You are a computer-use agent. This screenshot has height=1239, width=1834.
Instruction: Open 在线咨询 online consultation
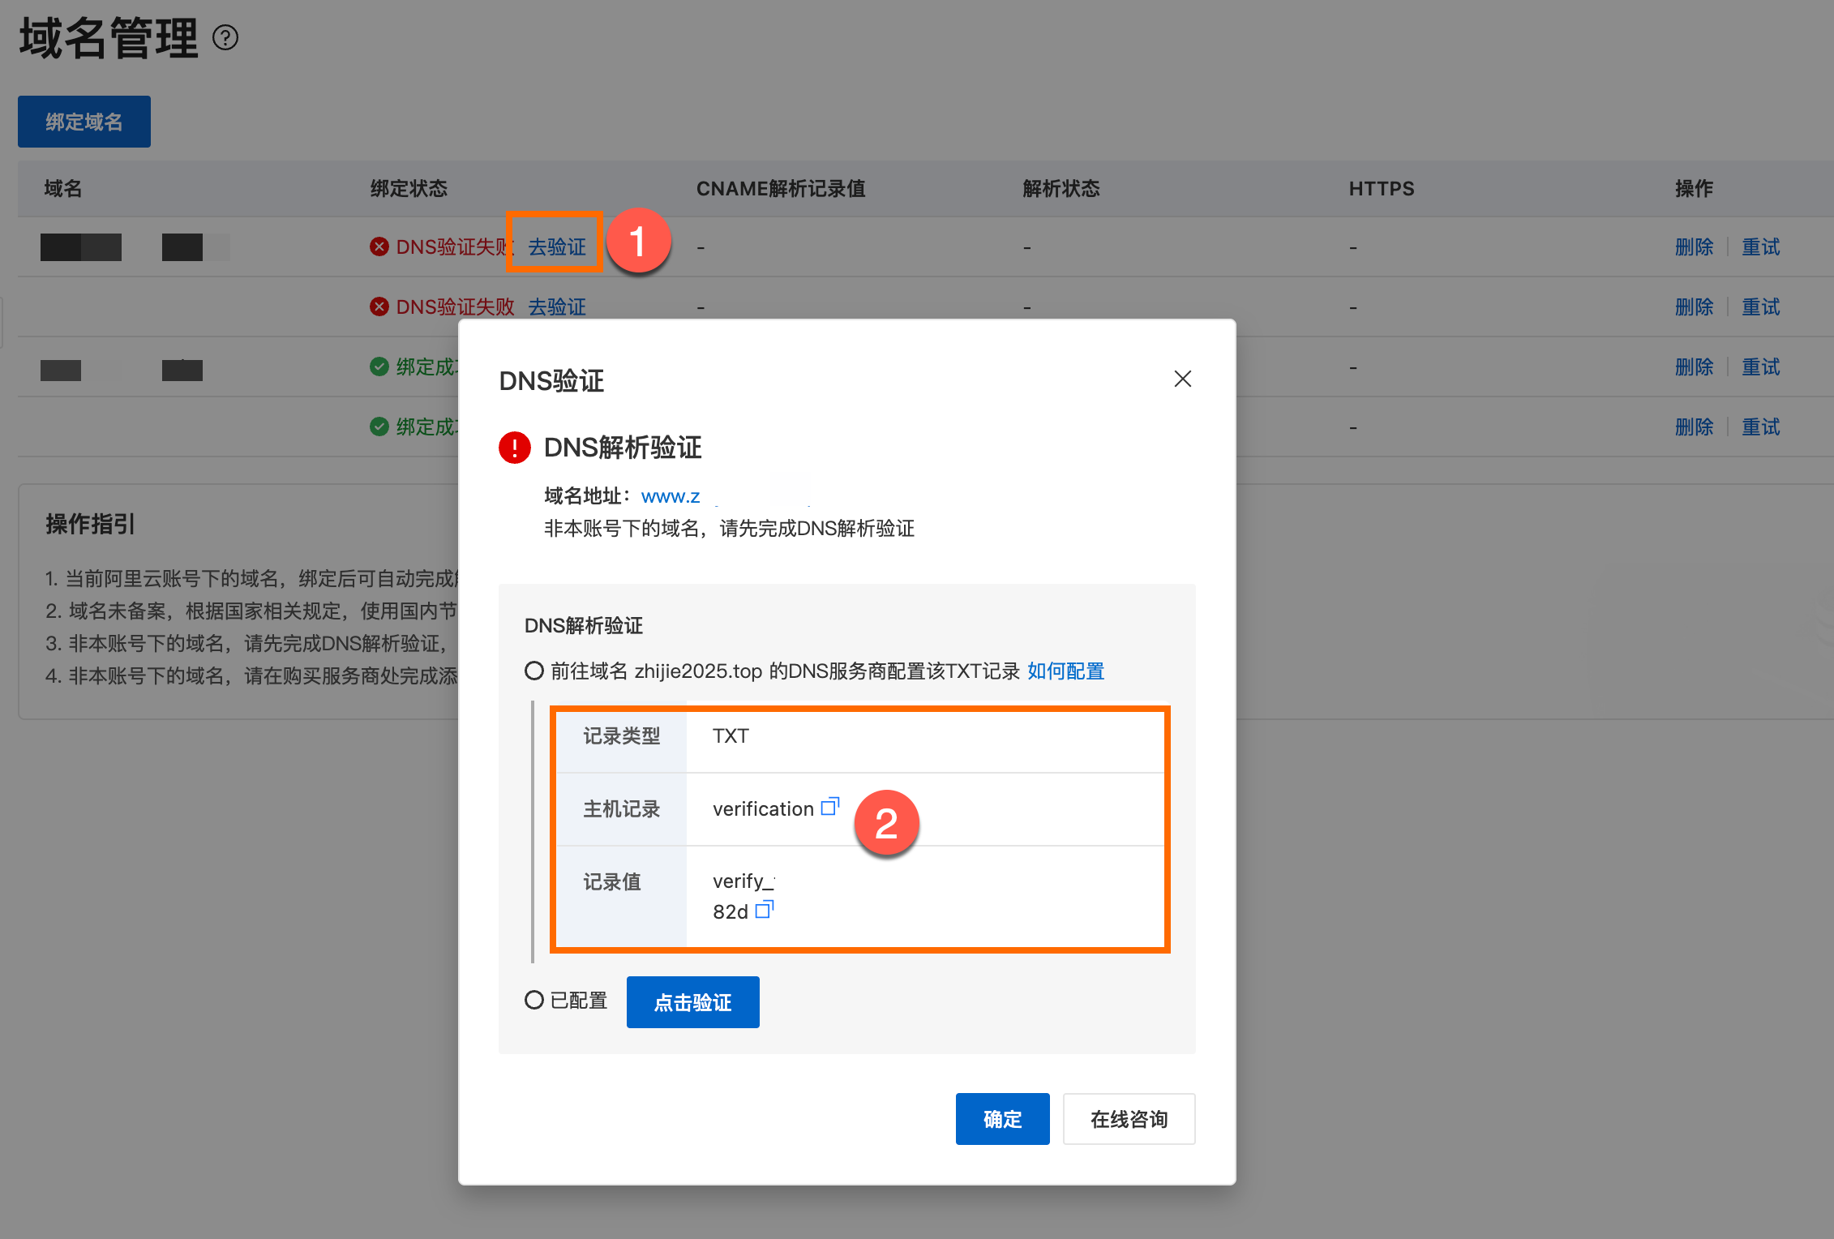click(1129, 1119)
